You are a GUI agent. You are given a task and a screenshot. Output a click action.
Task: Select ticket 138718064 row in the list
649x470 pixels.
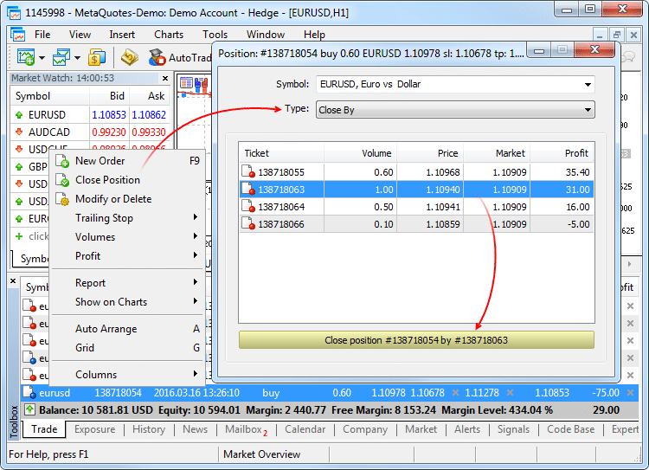pyautogui.click(x=416, y=207)
